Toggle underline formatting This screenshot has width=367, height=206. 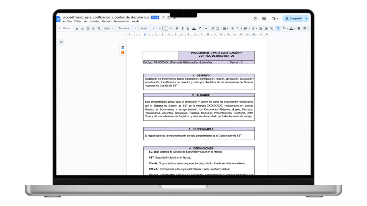(x=188, y=28)
